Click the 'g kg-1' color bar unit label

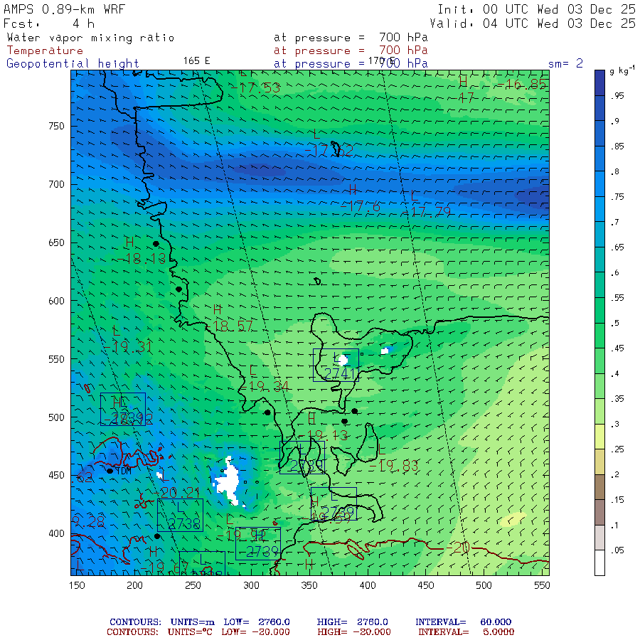point(622,70)
